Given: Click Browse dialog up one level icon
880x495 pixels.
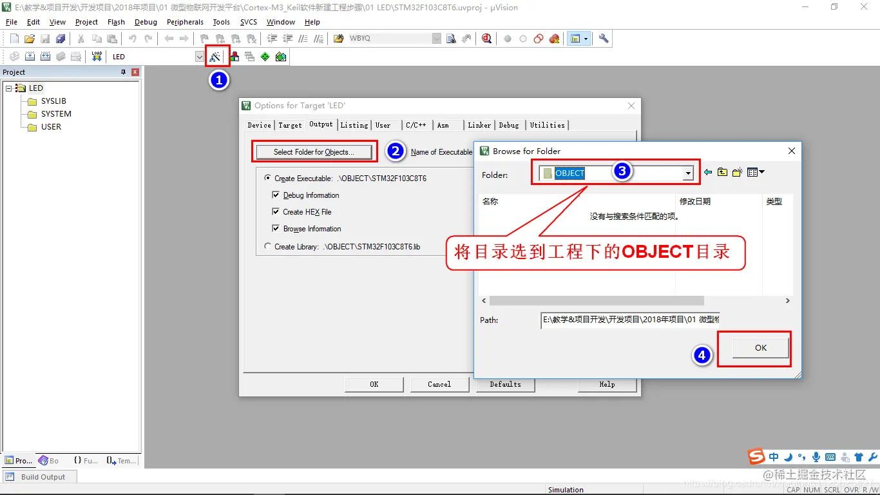Looking at the screenshot, I should pos(722,172).
